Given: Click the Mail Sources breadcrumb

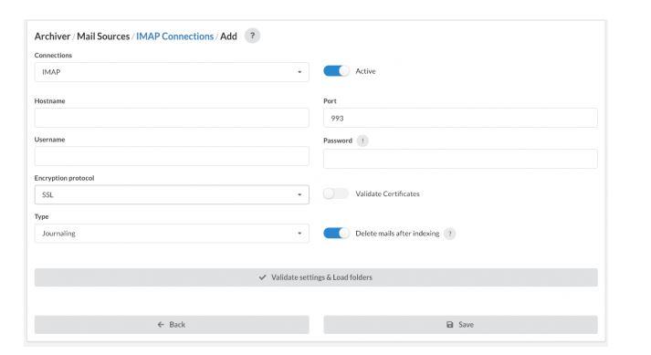Looking at the screenshot, I should (103, 37).
